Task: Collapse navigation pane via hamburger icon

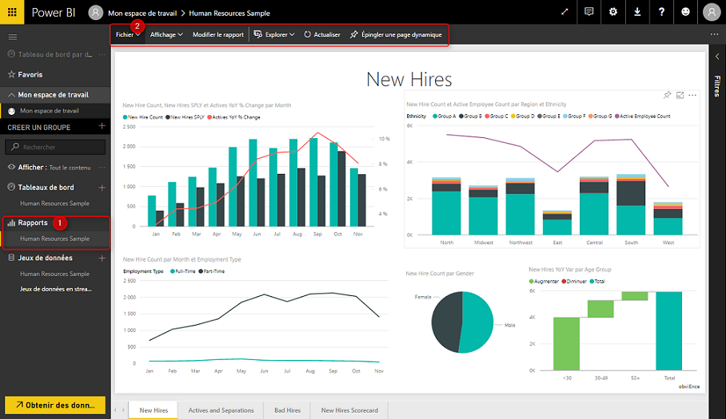Action: (13, 37)
